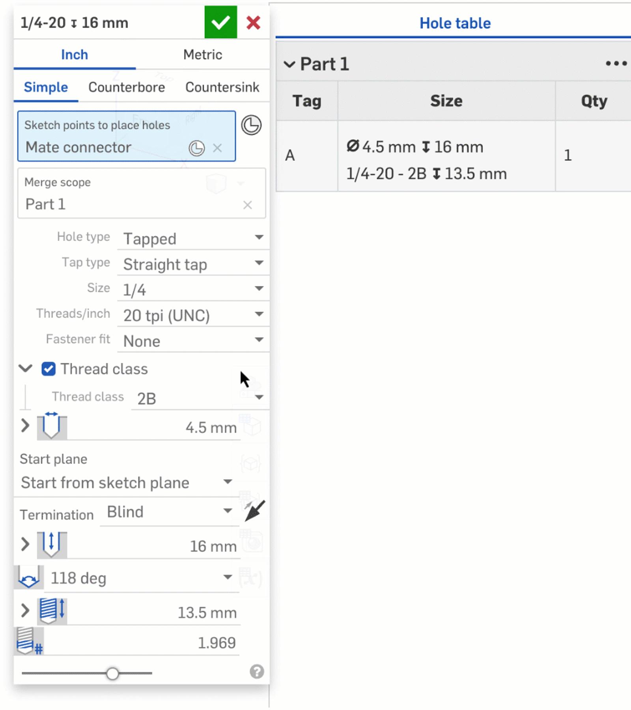Screen dimensions: 631x710
Task: Click the slider handle at dialog bottom
Action: 112,673
